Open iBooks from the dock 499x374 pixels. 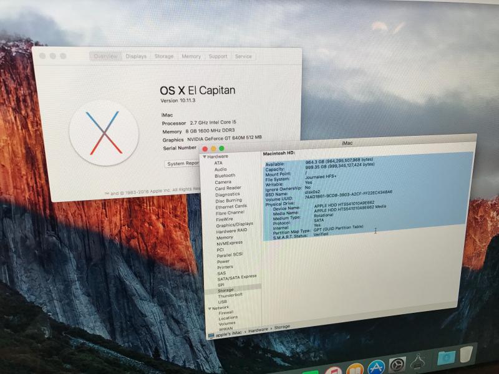355,369
